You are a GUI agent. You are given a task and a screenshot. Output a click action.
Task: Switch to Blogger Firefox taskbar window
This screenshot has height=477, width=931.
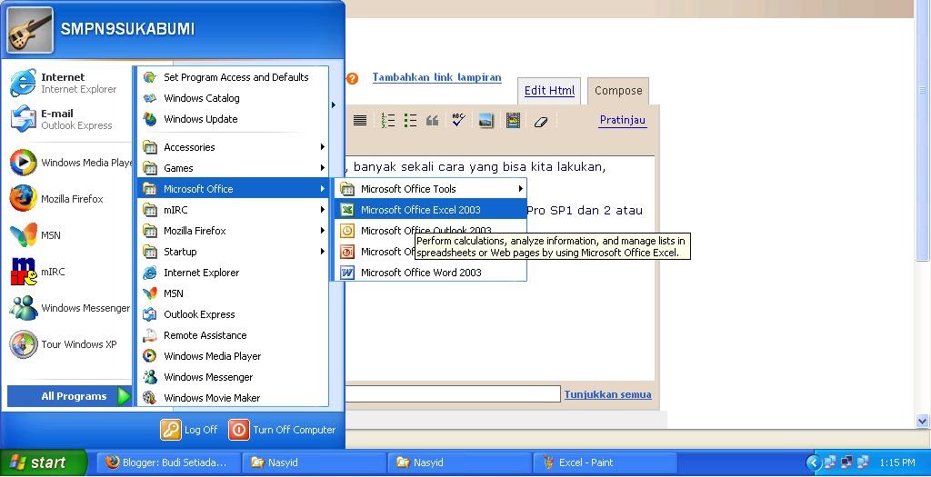click(x=167, y=462)
